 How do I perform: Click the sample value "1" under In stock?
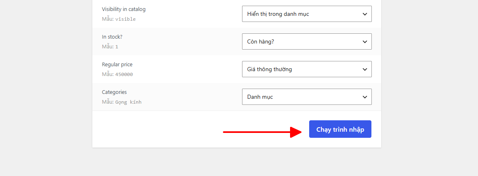pyautogui.click(x=116, y=47)
